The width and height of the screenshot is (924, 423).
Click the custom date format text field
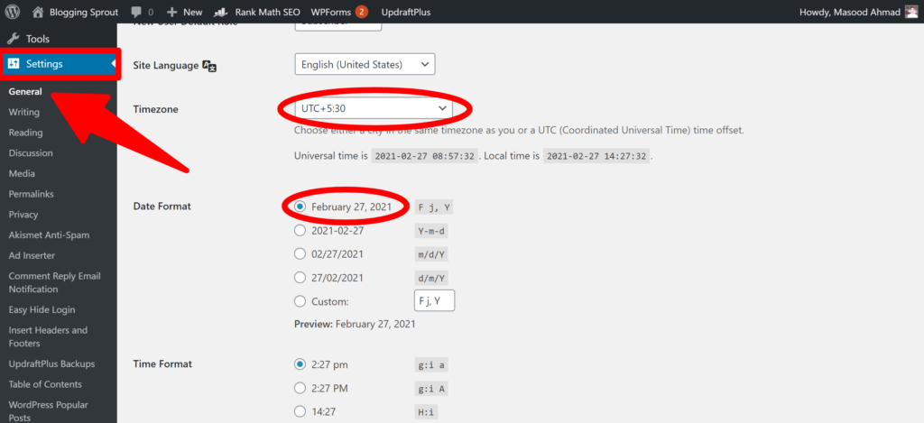(x=434, y=300)
